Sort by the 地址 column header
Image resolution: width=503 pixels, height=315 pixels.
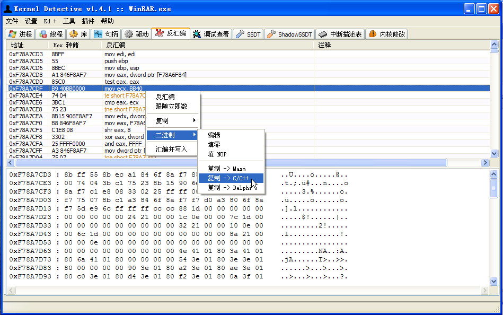pyautogui.click(x=27, y=45)
